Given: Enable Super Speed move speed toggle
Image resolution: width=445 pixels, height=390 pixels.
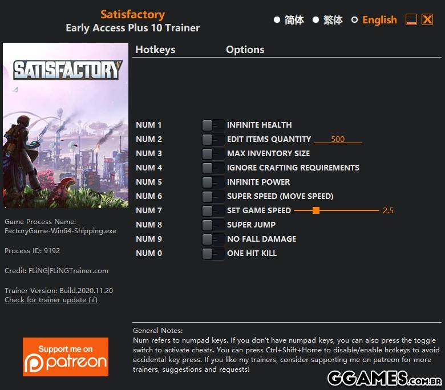Looking at the screenshot, I should [x=213, y=196].
